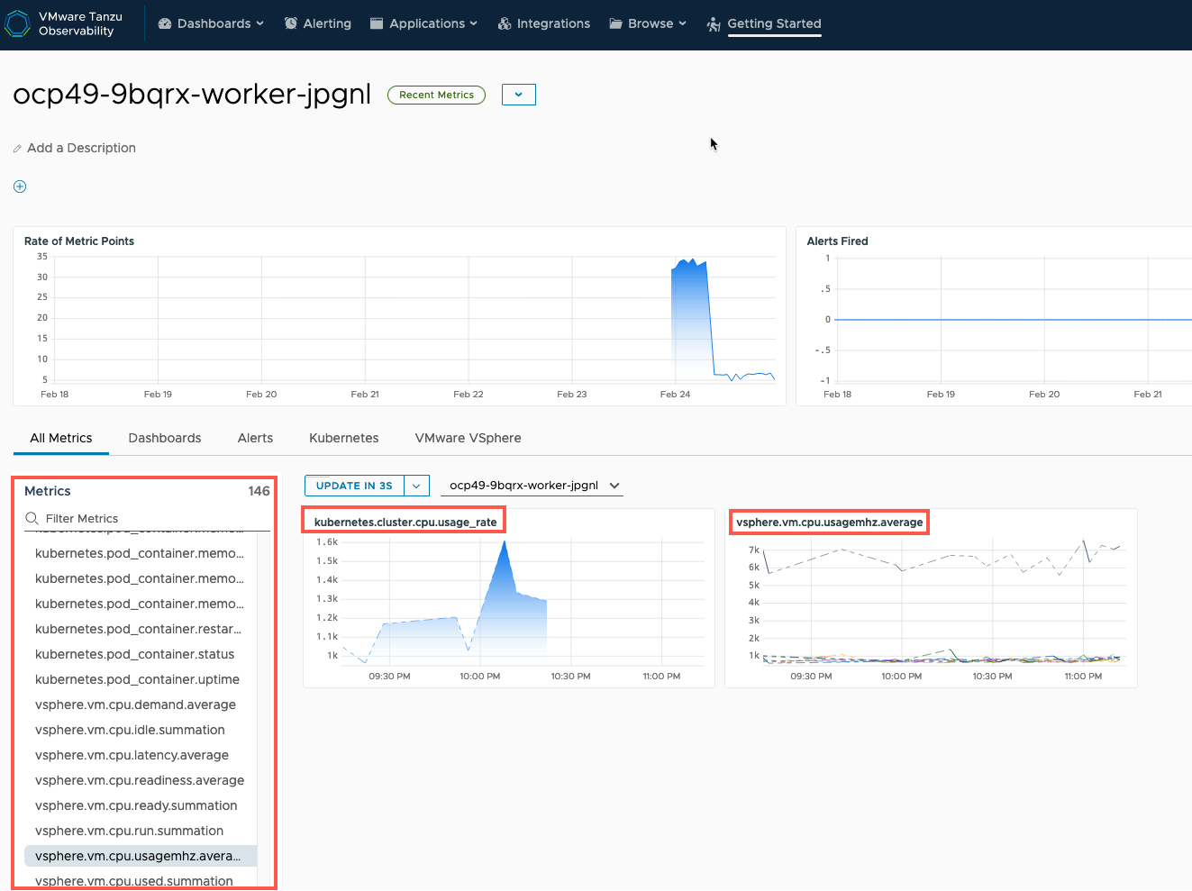Select kubernetes.pod_container.restar... metric
Image resolution: width=1192 pixels, height=891 pixels.
(x=140, y=629)
